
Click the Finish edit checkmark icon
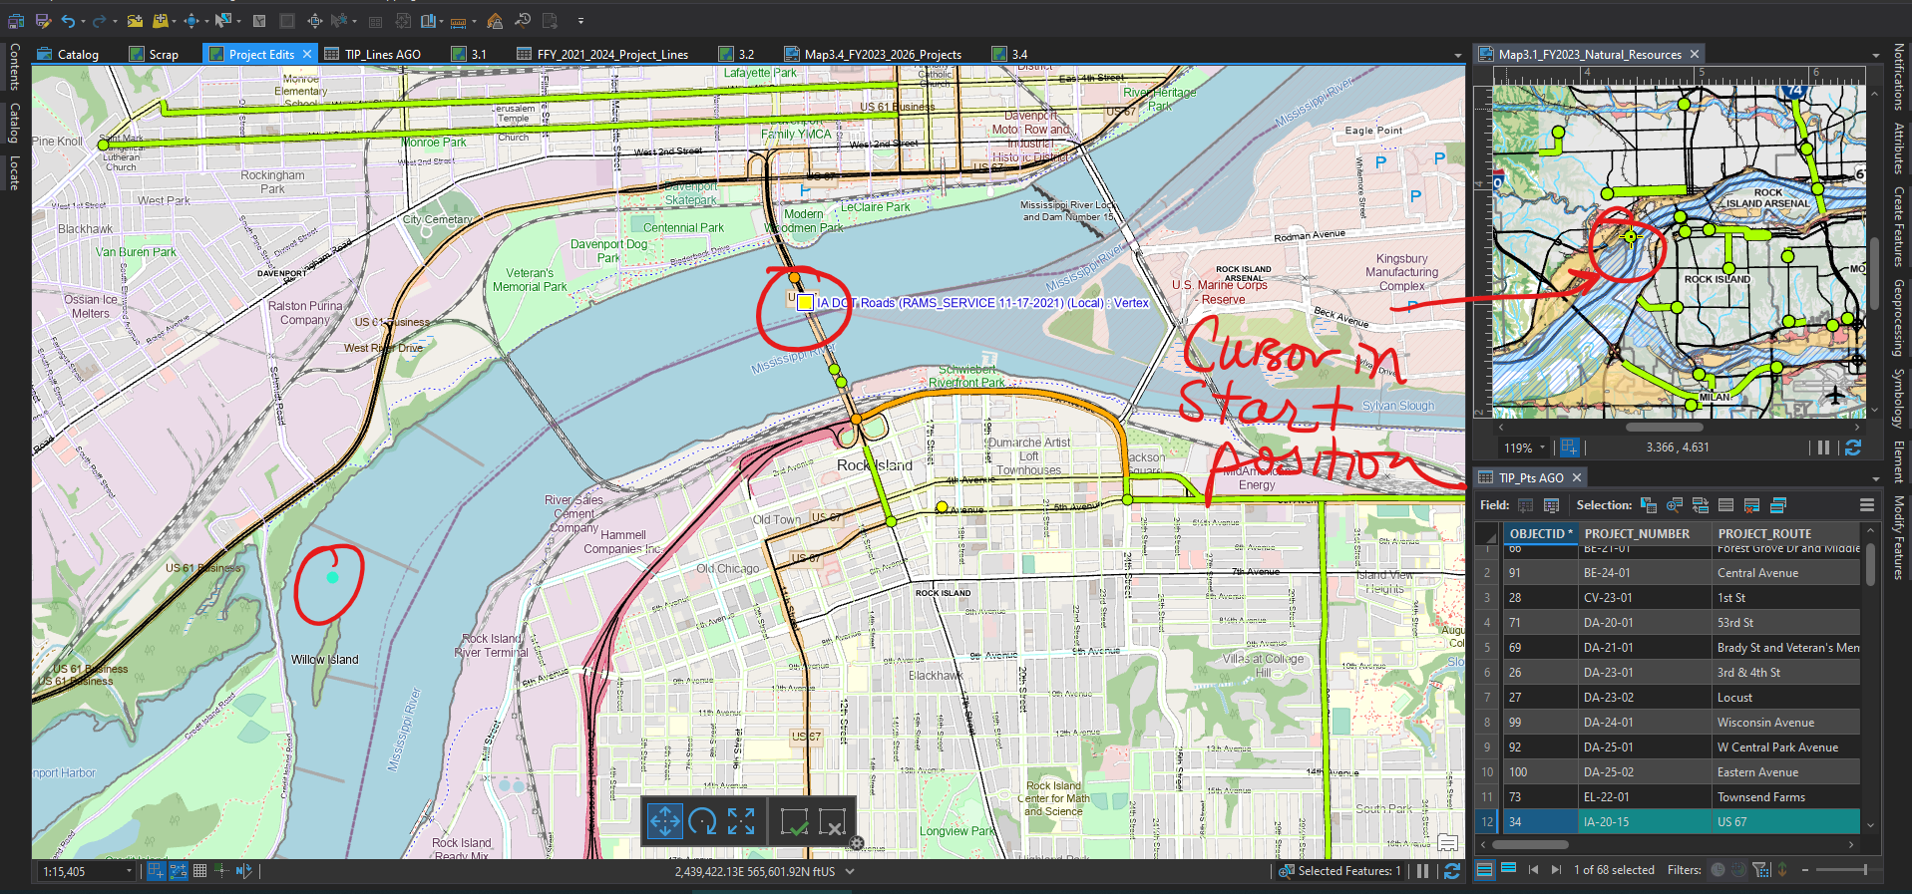click(794, 822)
